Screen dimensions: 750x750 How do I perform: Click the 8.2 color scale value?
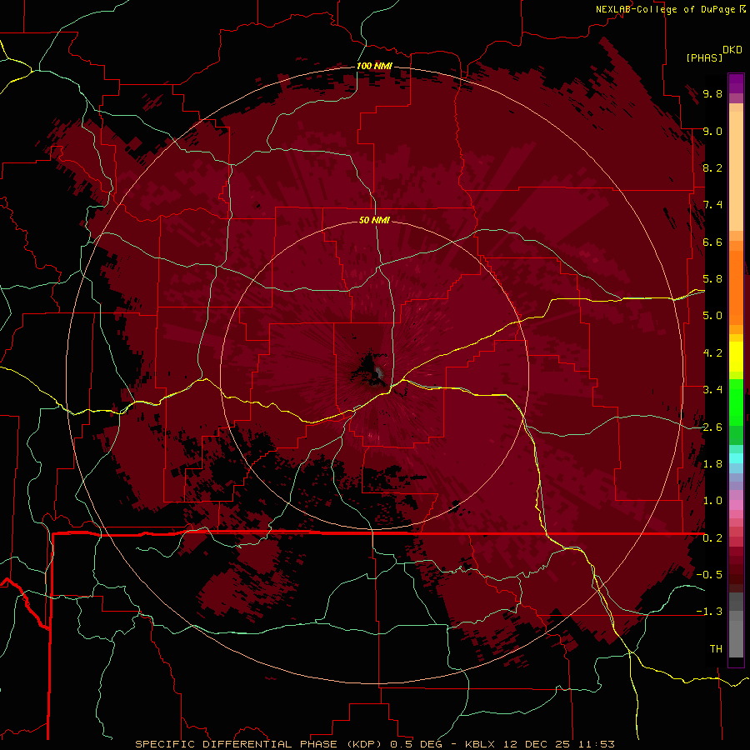click(x=712, y=167)
